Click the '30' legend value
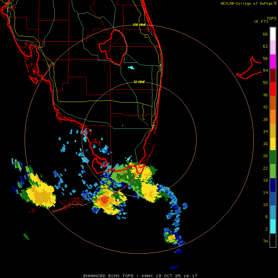Image resolution: width=278 pixels, height=278 pixels. pos(265,144)
